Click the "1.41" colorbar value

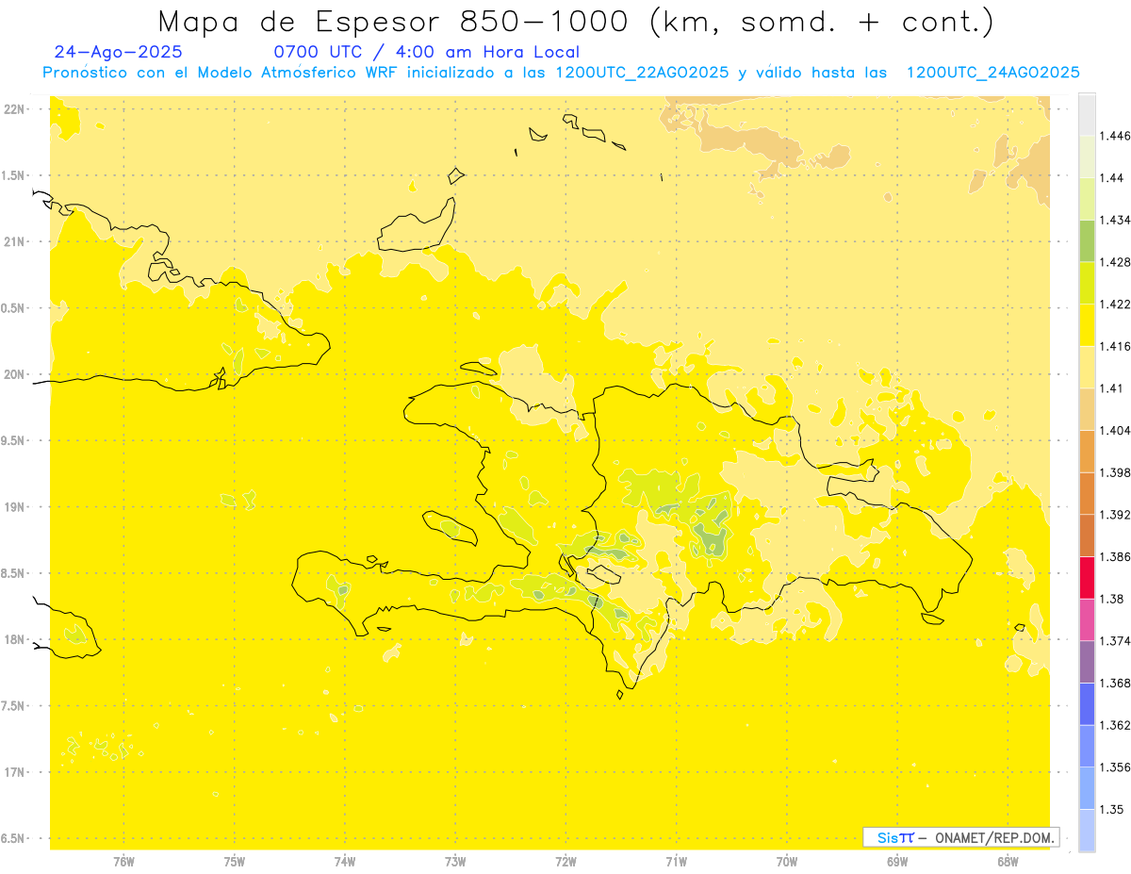pos(1112,388)
